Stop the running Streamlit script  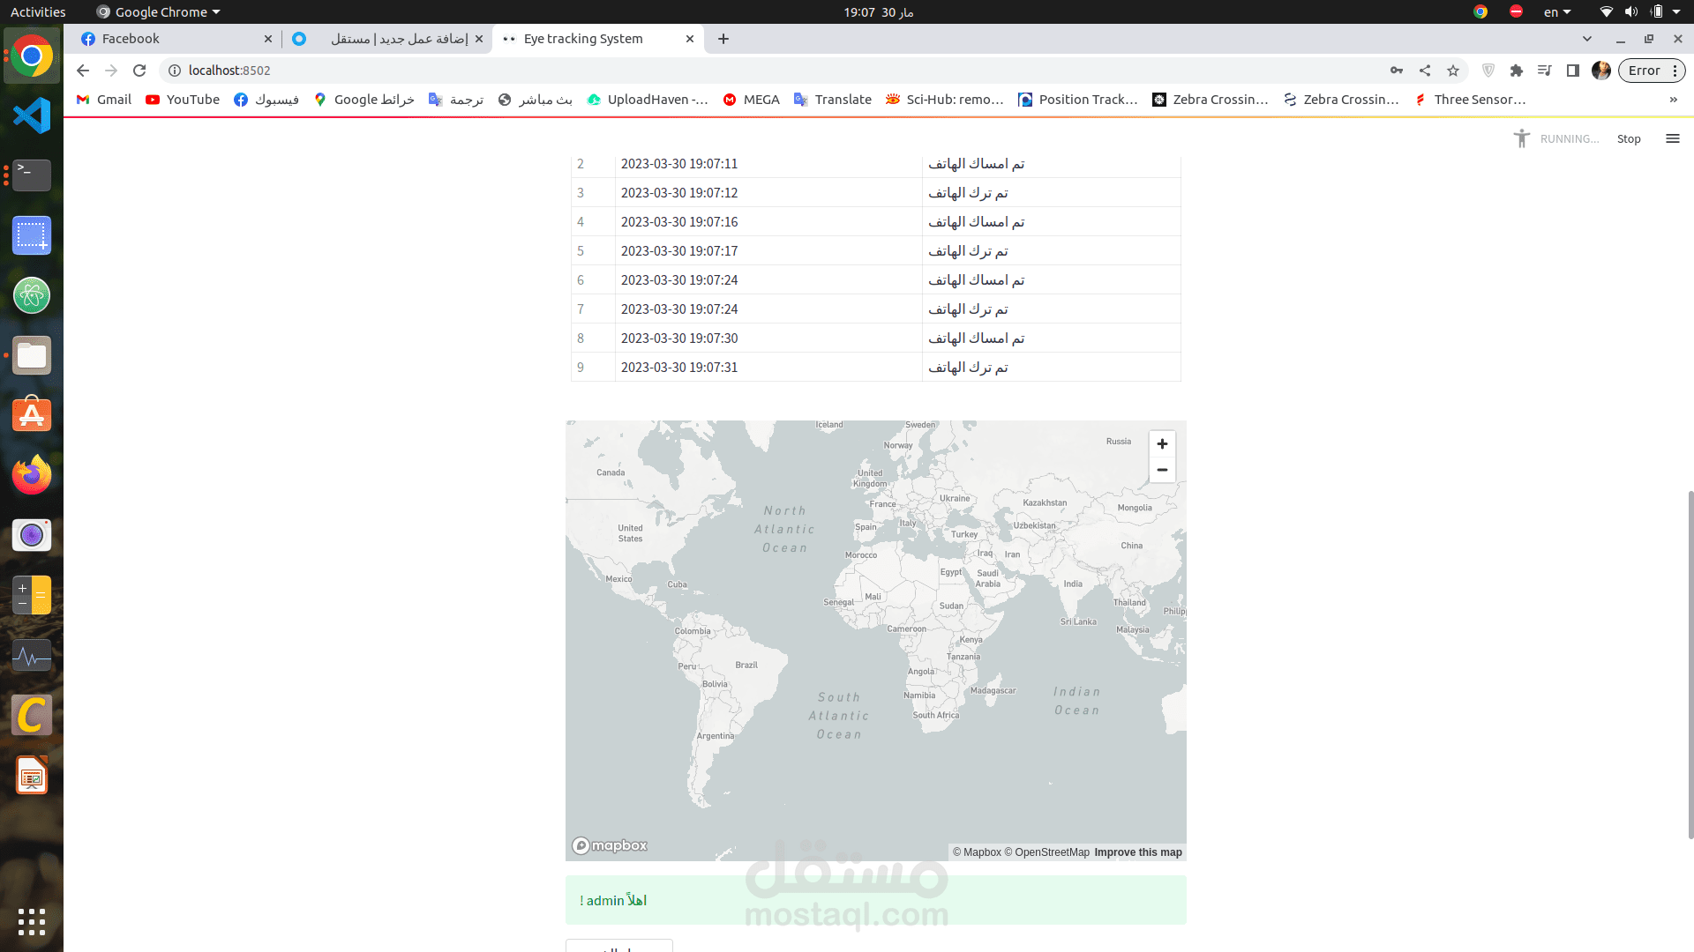(x=1629, y=138)
